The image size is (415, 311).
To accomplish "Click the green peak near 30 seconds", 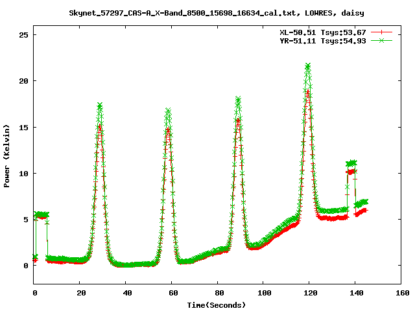I will [x=99, y=106].
